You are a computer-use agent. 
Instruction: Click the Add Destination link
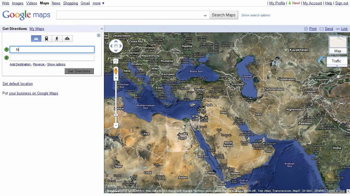[x=20, y=64]
